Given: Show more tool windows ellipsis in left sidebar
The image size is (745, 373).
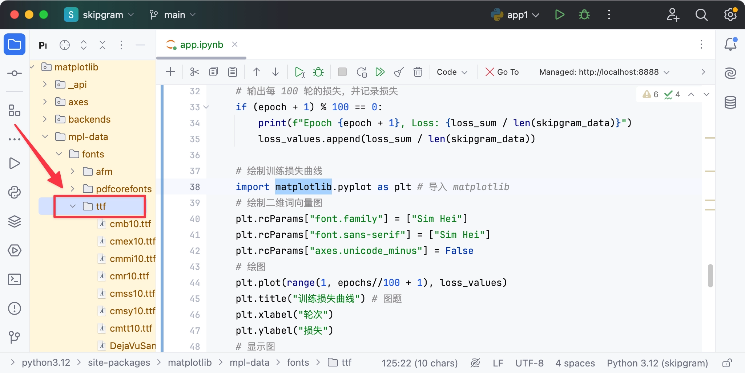Looking at the screenshot, I should click(15, 139).
